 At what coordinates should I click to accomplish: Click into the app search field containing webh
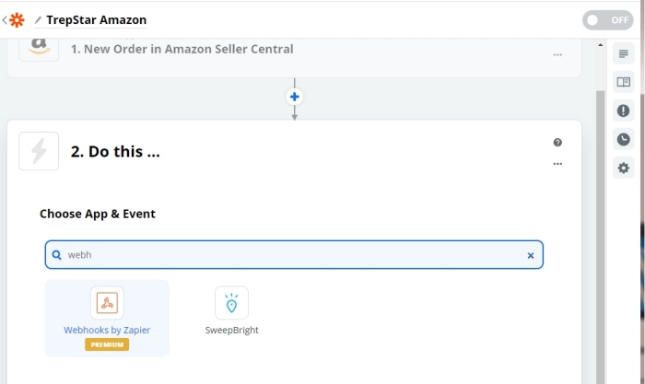click(294, 255)
